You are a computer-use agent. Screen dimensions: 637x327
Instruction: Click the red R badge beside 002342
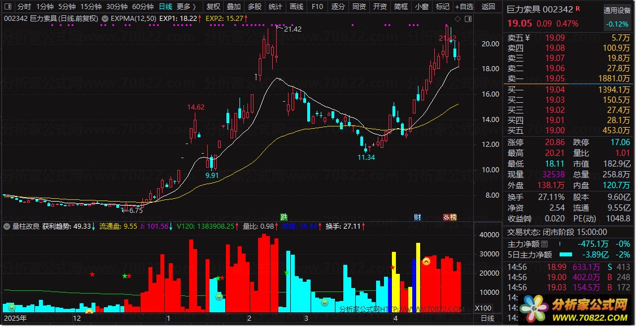578,8
